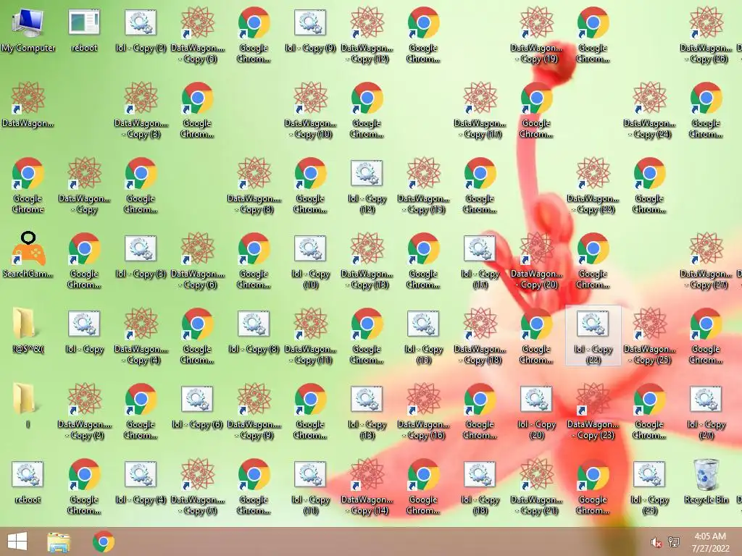Select the lol - Copy (17) file
The height and width of the screenshot is (556, 742).
[x=480, y=261]
